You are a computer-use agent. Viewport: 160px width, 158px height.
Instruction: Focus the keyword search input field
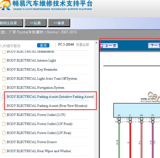pyautogui.click(x=18, y=46)
